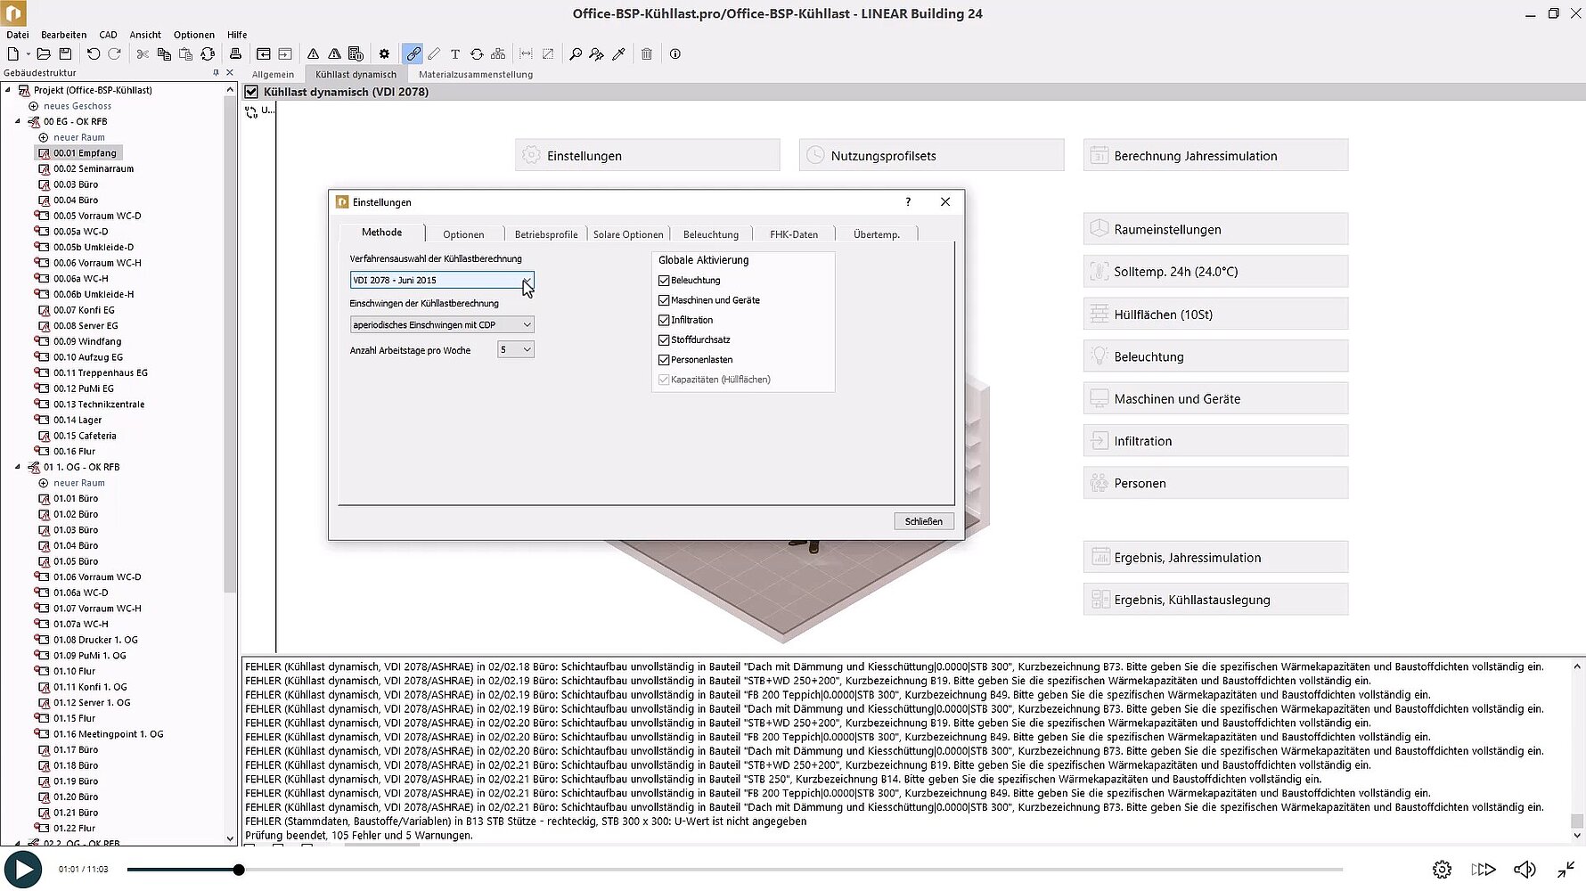Click the settings gear icon in toolbar
The height and width of the screenshot is (891, 1586).
(x=384, y=54)
